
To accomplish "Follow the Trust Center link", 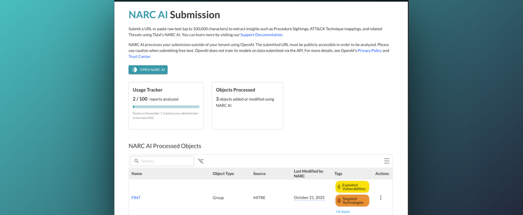I will click(139, 56).
